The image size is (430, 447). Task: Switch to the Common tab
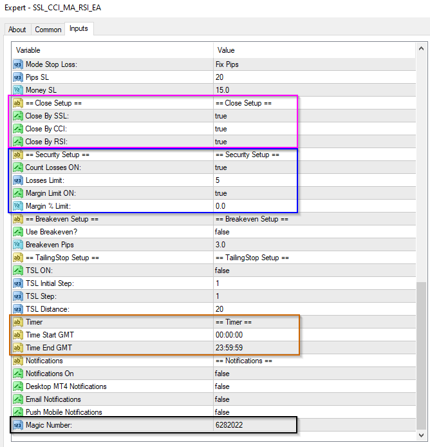click(x=48, y=30)
